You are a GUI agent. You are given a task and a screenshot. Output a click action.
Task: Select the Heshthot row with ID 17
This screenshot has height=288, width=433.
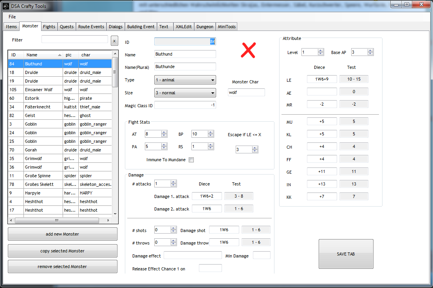point(60,210)
